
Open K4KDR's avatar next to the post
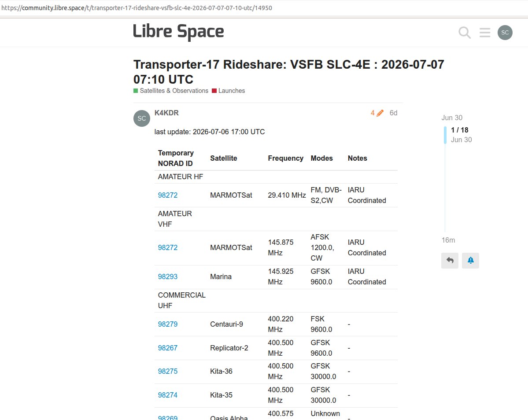click(x=142, y=118)
